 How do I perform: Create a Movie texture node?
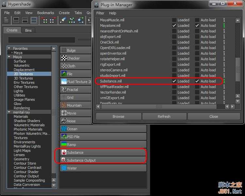pos(76,113)
